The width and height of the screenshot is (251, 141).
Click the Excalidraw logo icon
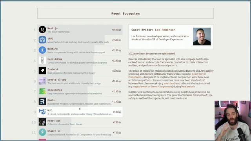tap(42, 60)
